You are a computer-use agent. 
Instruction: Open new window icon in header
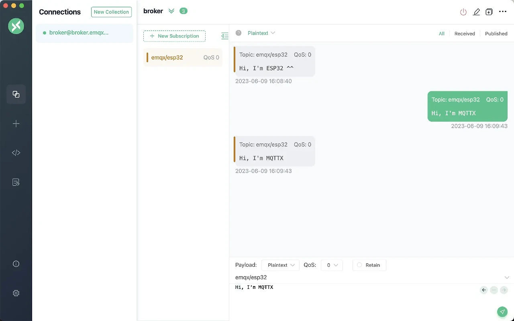point(489,12)
